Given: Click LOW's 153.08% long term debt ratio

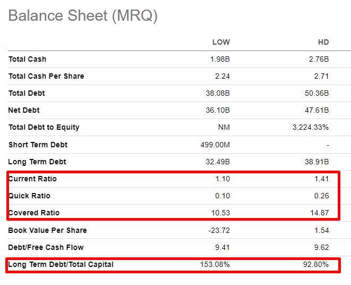Looking at the screenshot, I should [215, 264].
